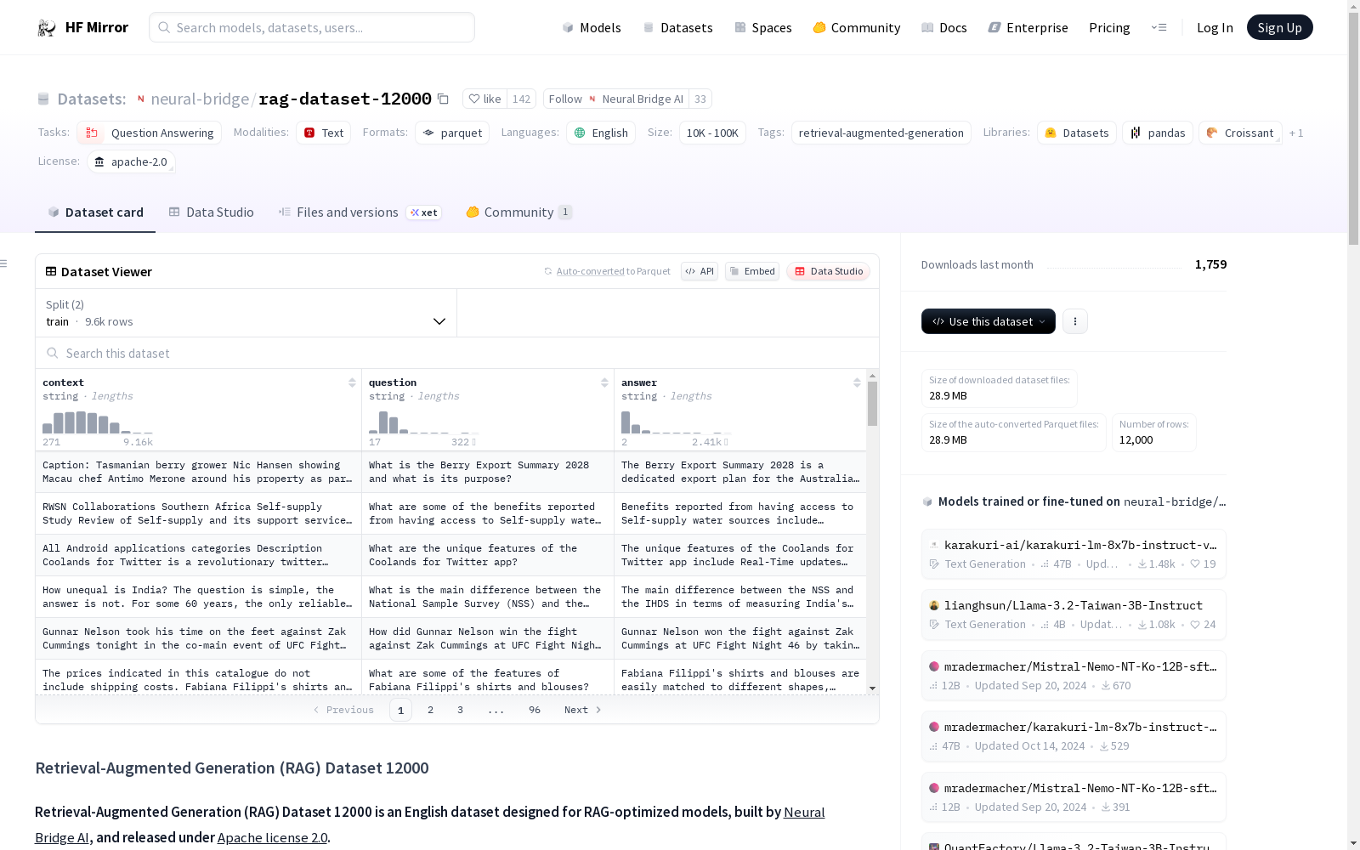Follow Neural Bridge AI
The image size is (1360, 850).
click(616, 99)
